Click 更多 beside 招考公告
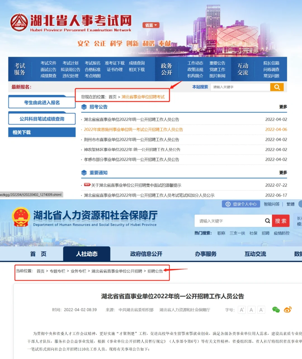 (x=283, y=107)
